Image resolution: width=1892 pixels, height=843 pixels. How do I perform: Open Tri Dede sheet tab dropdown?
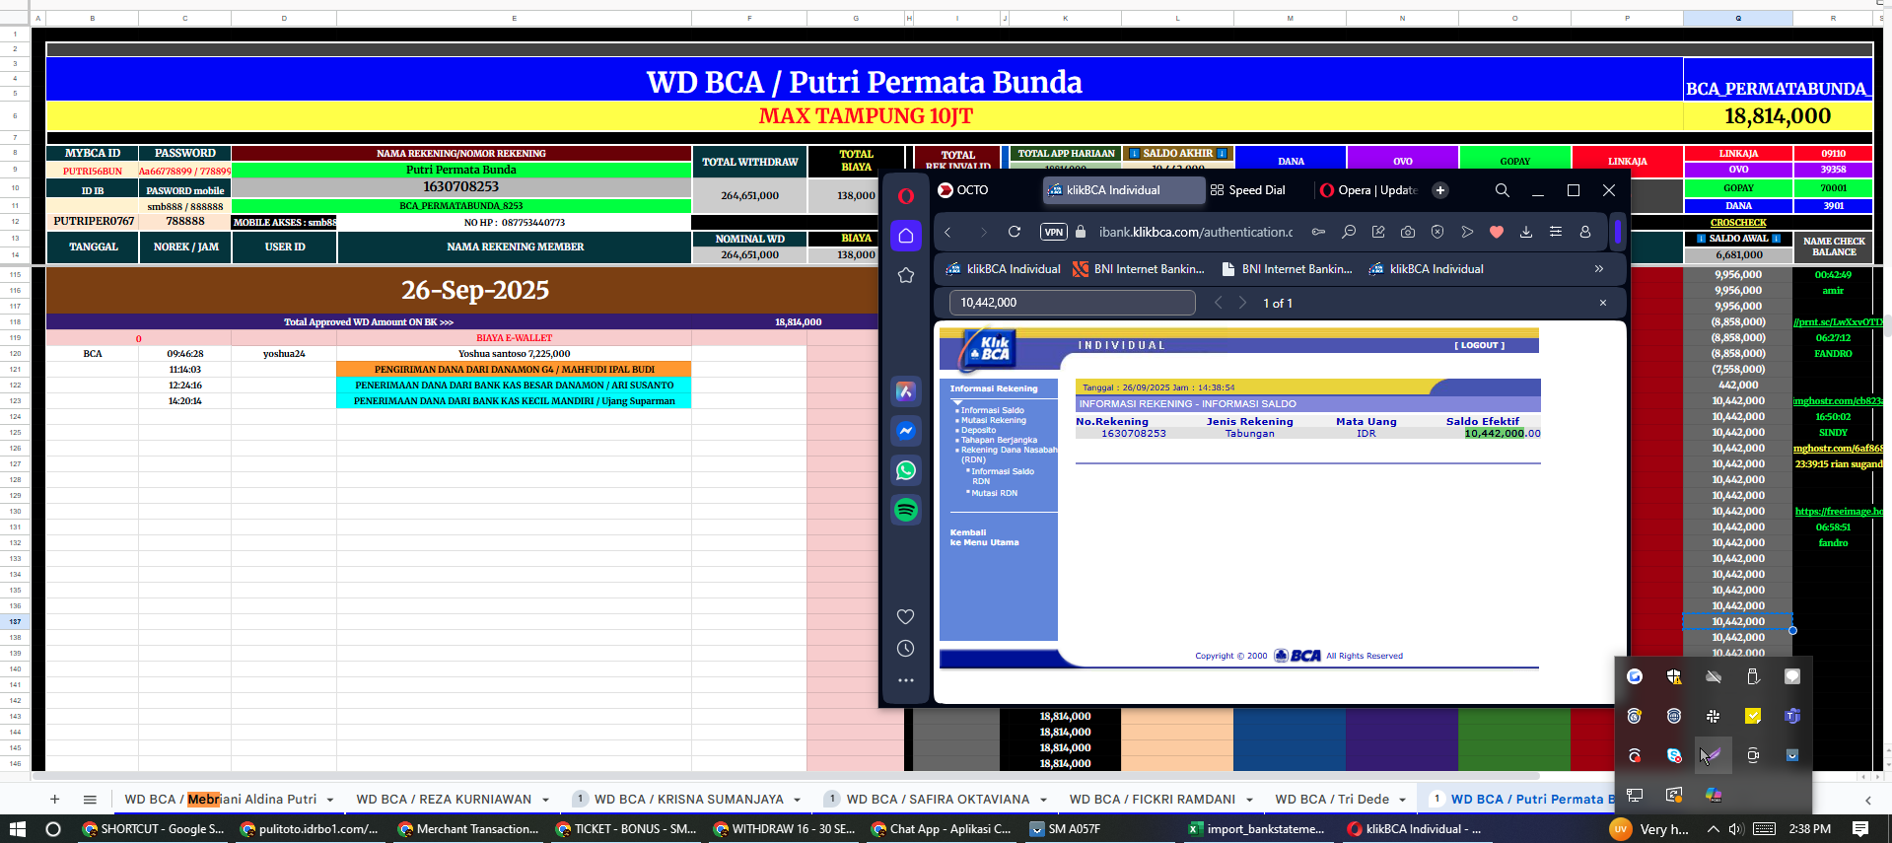[x=1402, y=800]
